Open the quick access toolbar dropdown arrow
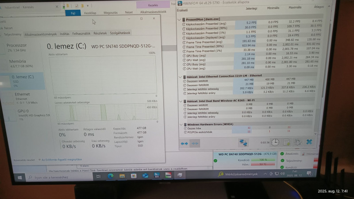The height and width of the screenshot is (199, 354). click(88, 6)
